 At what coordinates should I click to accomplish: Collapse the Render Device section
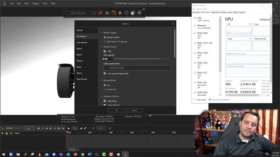101,47
